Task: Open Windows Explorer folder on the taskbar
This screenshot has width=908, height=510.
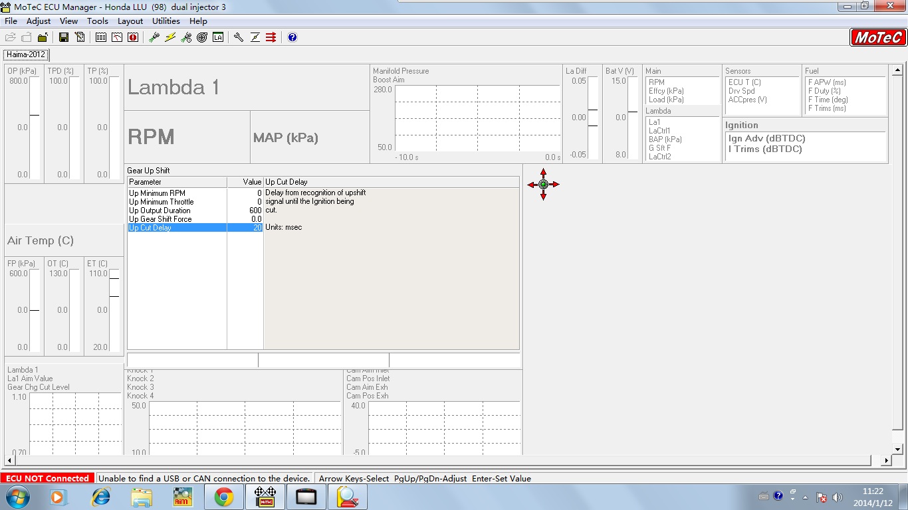Action: click(x=142, y=497)
